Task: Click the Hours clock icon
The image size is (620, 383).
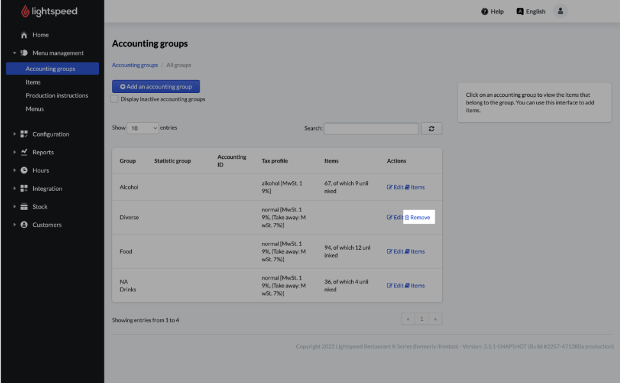Action: (x=24, y=170)
